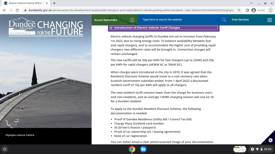Click the theatre masks icon on image
This screenshot has width=275, height=154.
click(12, 123)
